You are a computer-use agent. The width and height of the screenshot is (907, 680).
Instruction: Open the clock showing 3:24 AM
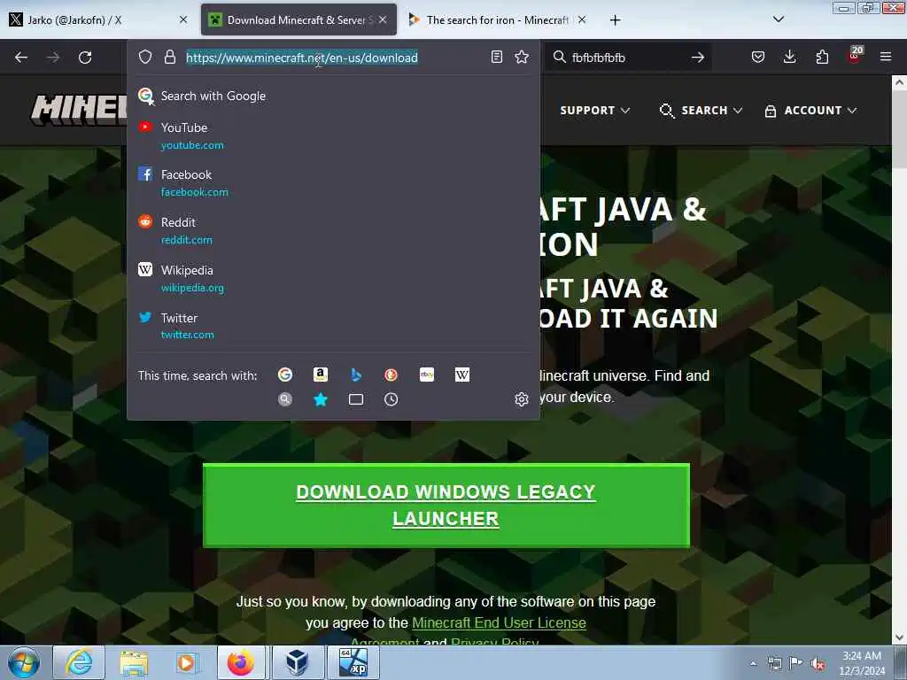(862, 663)
